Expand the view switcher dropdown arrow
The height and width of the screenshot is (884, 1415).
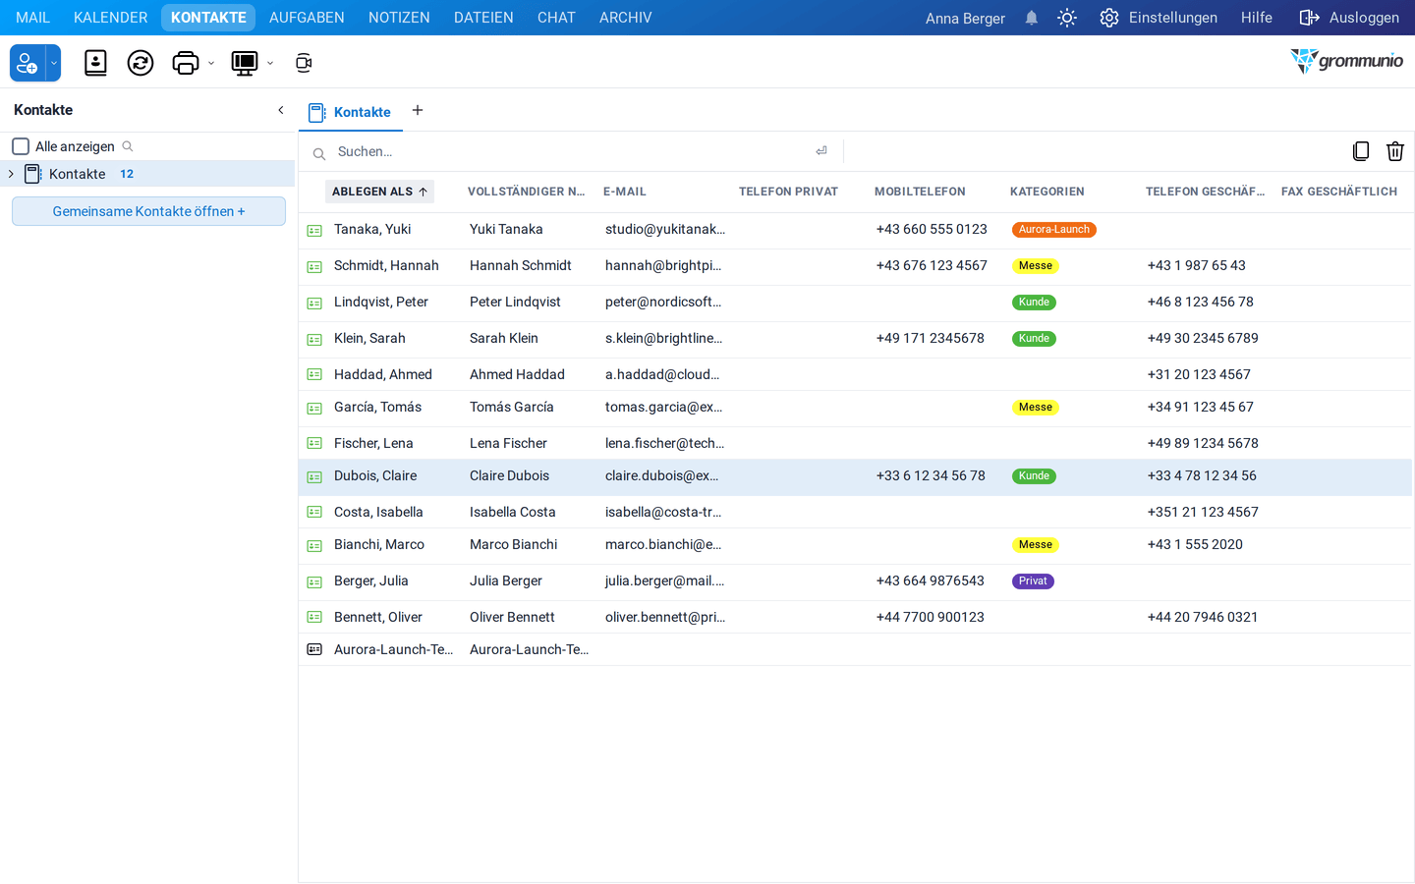click(270, 64)
